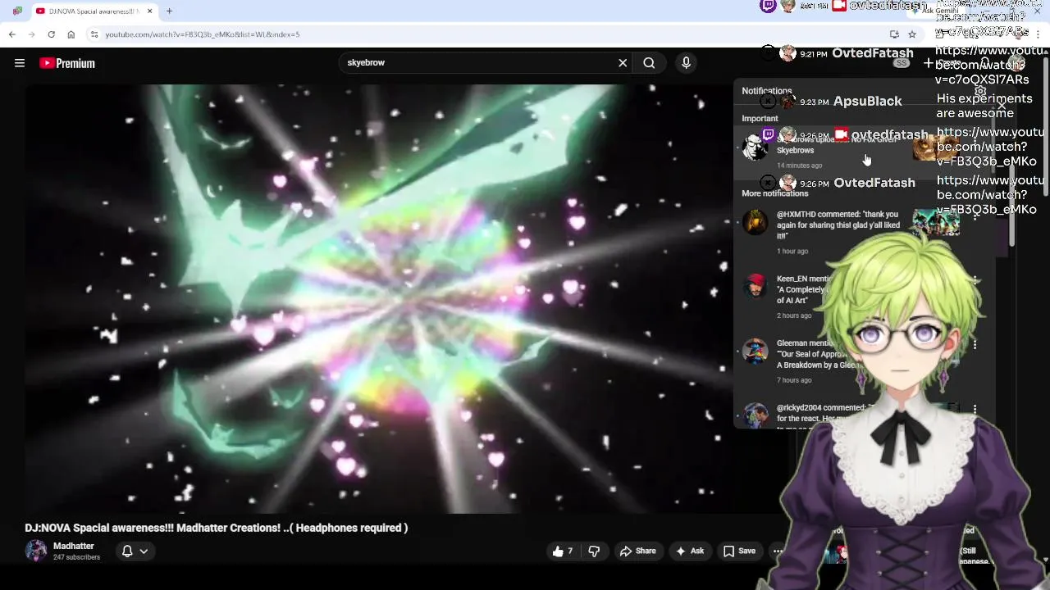Open the Madhatter channel name link
This screenshot has height=590, width=1050.
(74, 547)
